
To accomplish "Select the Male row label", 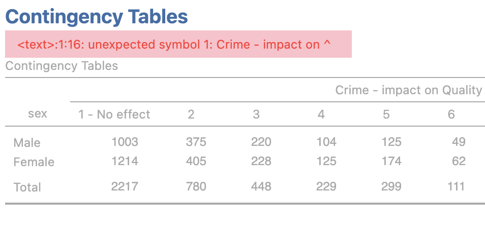I will click(27, 143).
